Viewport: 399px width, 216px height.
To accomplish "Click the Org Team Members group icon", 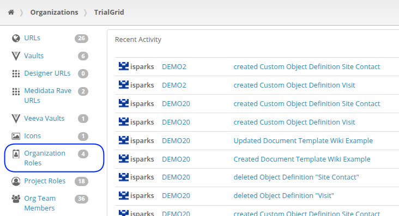I will (x=16, y=199).
